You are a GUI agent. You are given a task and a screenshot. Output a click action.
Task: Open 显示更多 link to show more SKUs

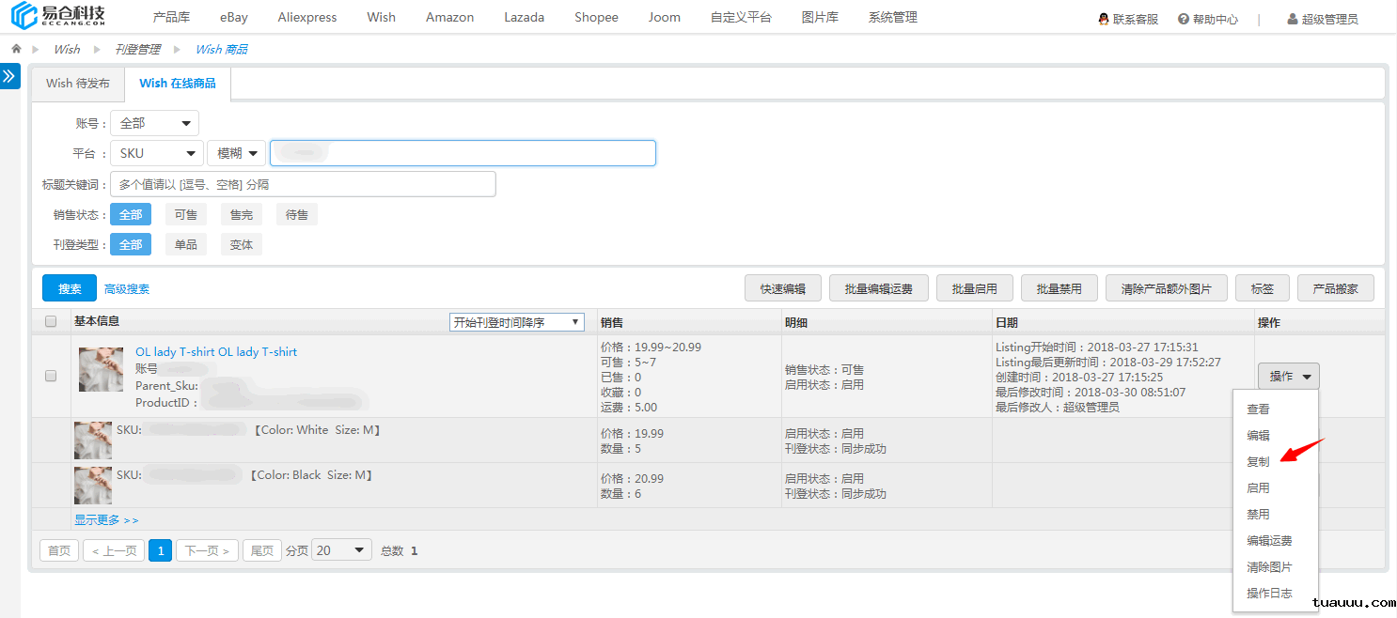[x=106, y=520]
